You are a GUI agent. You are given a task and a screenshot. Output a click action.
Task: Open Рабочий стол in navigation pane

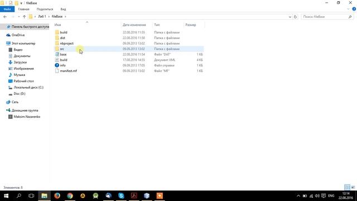[23, 81]
